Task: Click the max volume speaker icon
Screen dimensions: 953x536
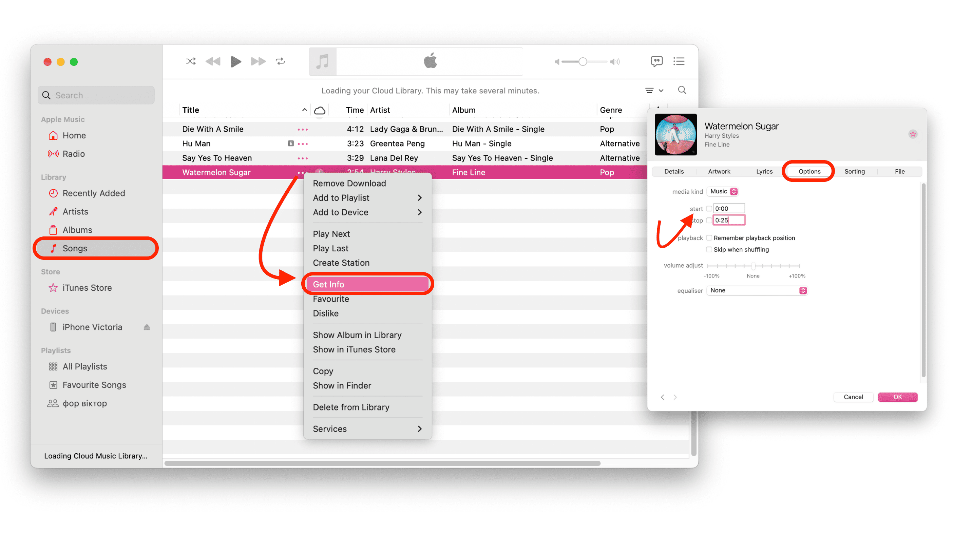Action: click(x=615, y=62)
